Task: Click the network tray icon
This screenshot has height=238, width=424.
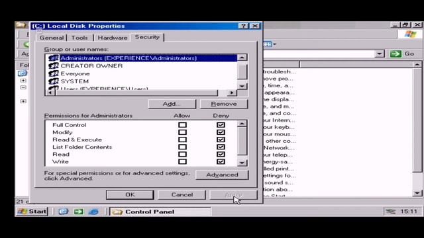Action: pyautogui.click(x=390, y=212)
